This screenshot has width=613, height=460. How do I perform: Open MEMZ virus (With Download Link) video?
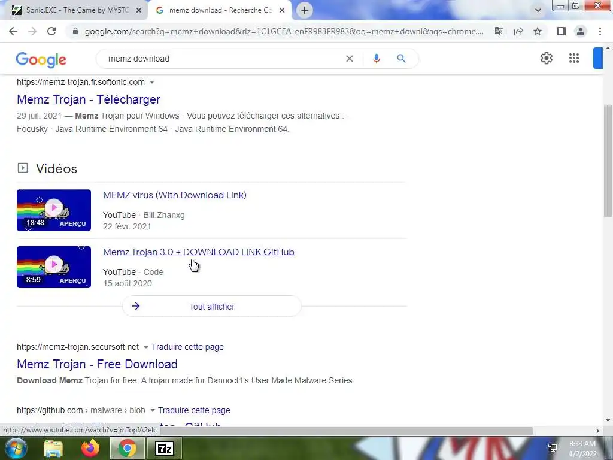[x=175, y=195]
